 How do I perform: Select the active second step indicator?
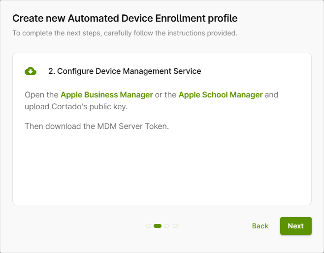coord(158,226)
